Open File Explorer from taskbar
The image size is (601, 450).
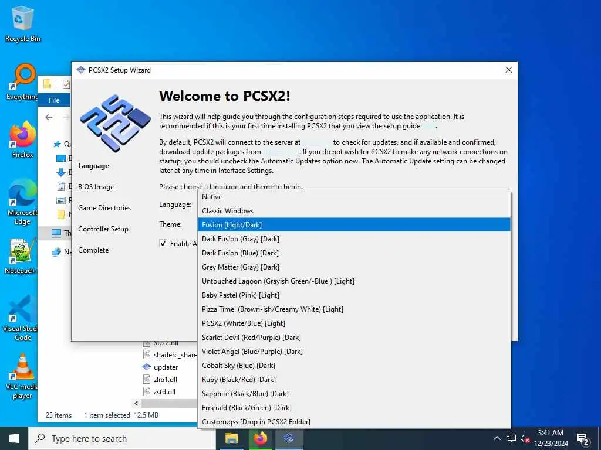point(231,438)
